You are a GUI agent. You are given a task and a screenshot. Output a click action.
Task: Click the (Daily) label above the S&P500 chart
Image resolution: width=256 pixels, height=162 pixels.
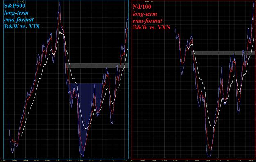(x=20, y=2)
